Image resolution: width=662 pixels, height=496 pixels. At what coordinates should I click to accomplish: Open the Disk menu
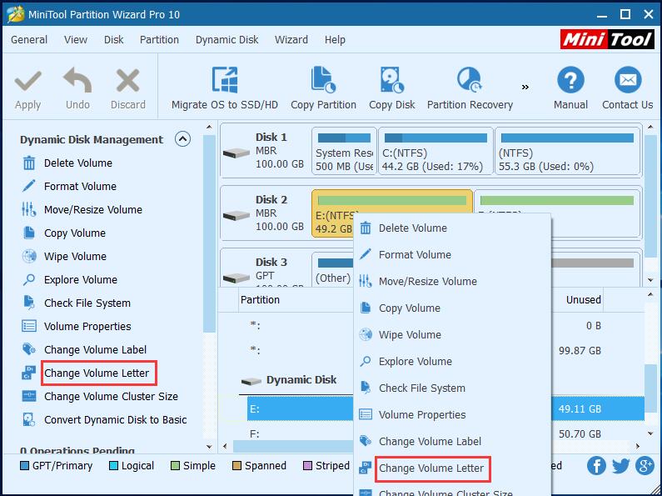click(113, 40)
